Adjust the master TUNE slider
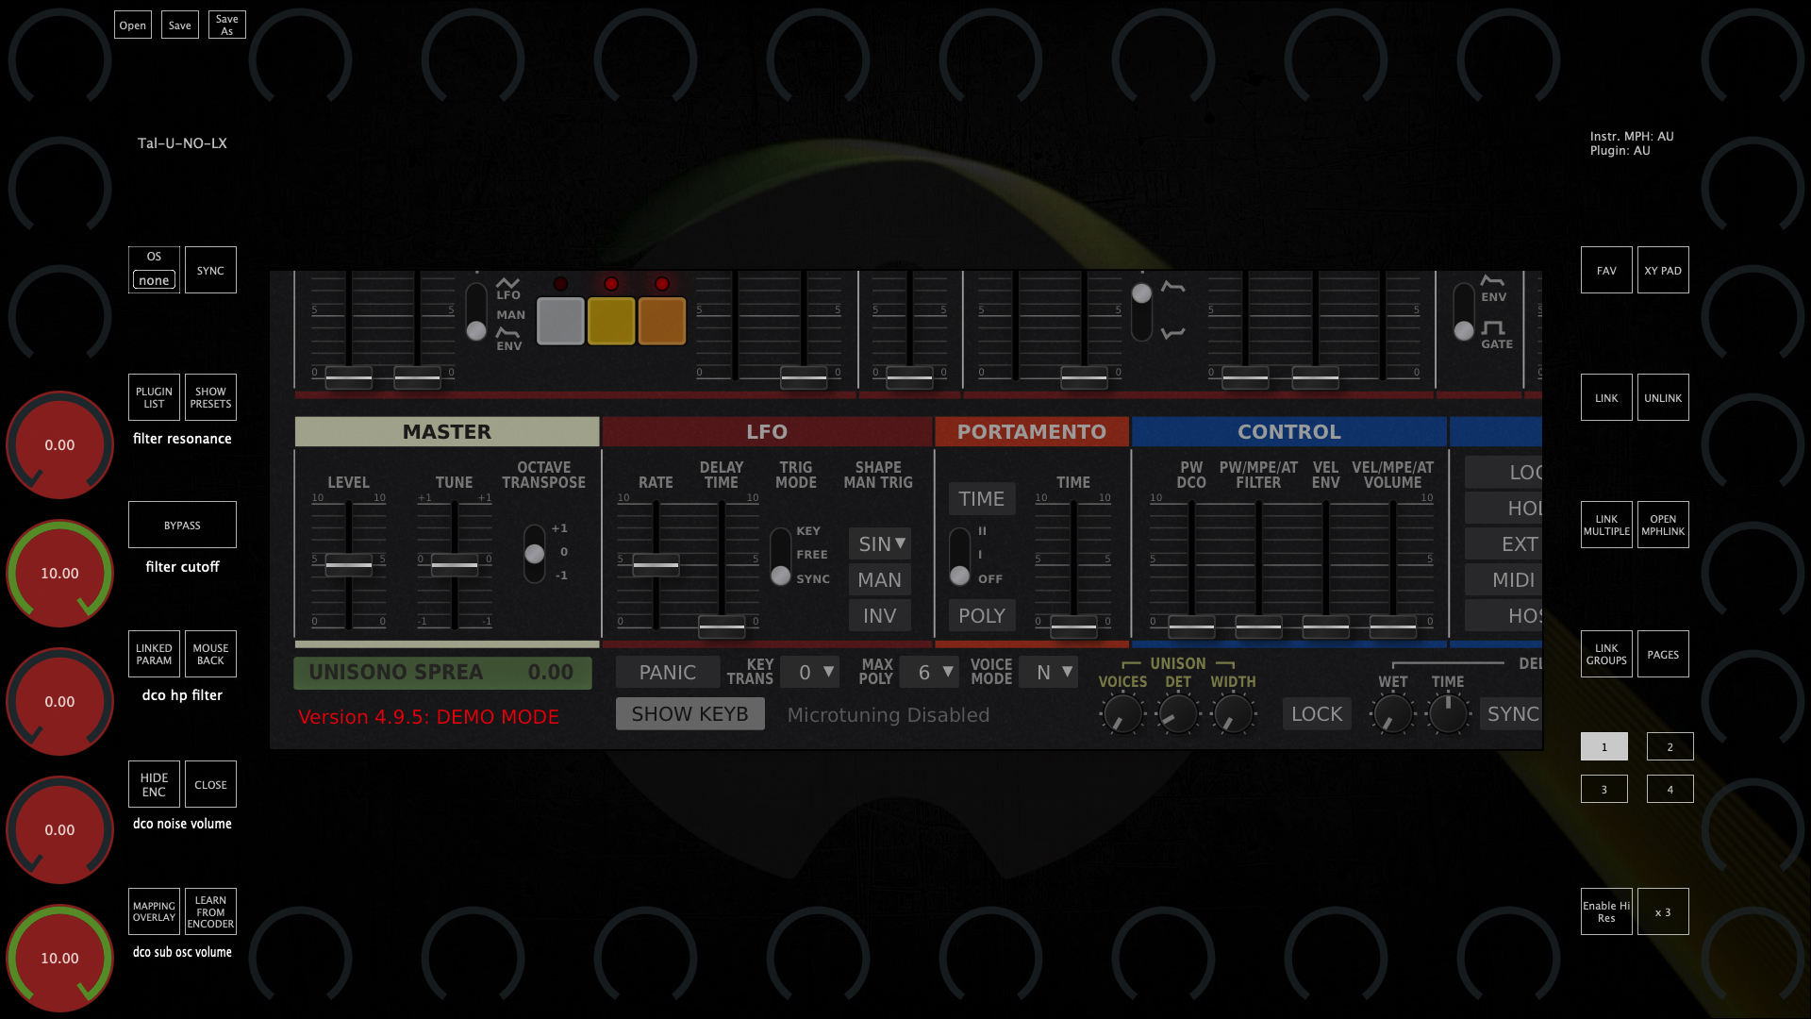The width and height of the screenshot is (1811, 1019). (x=455, y=566)
